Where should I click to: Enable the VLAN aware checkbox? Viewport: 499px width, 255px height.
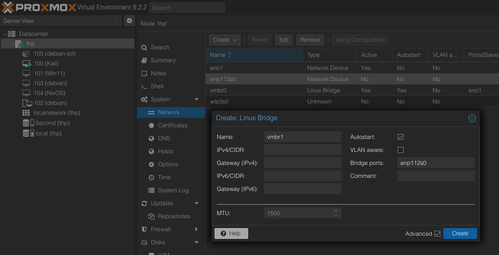400,150
